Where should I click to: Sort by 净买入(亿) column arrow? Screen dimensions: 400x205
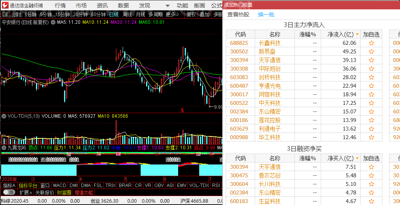pyautogui.click(x=357, y=158)
